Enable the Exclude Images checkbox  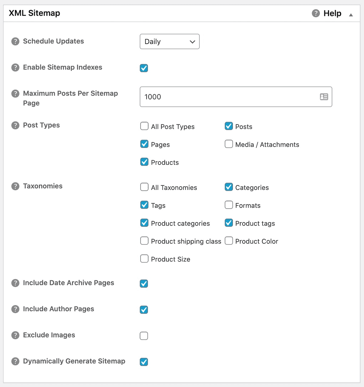coord(144,336)
